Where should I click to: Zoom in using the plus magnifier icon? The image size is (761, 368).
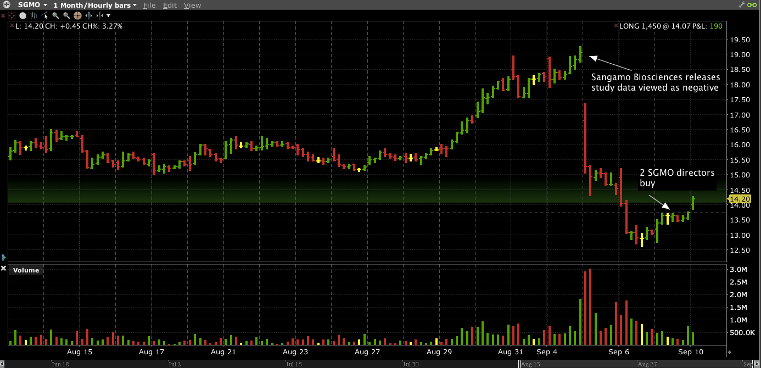(55, 15)
